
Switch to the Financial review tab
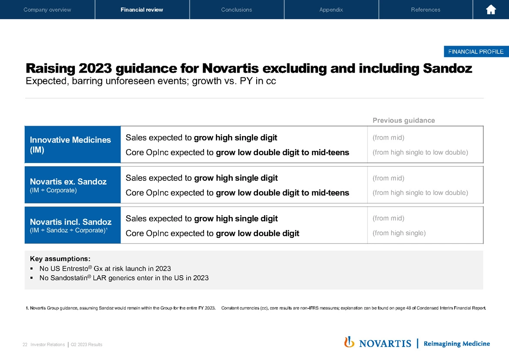pyautogui.click(x=142, y=10)
